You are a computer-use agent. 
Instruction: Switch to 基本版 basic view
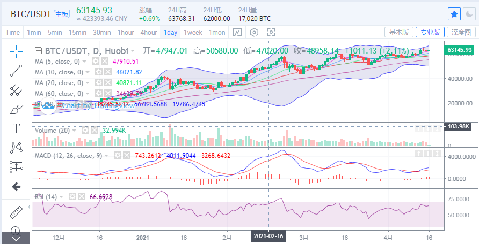(400, 33)
